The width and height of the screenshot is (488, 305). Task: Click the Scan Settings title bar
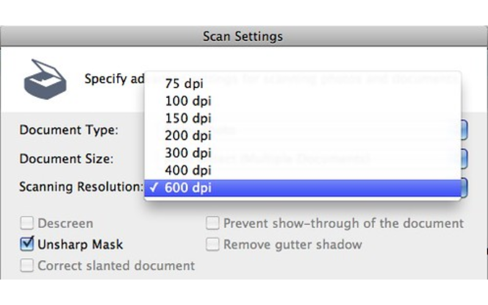click(243, 37)
